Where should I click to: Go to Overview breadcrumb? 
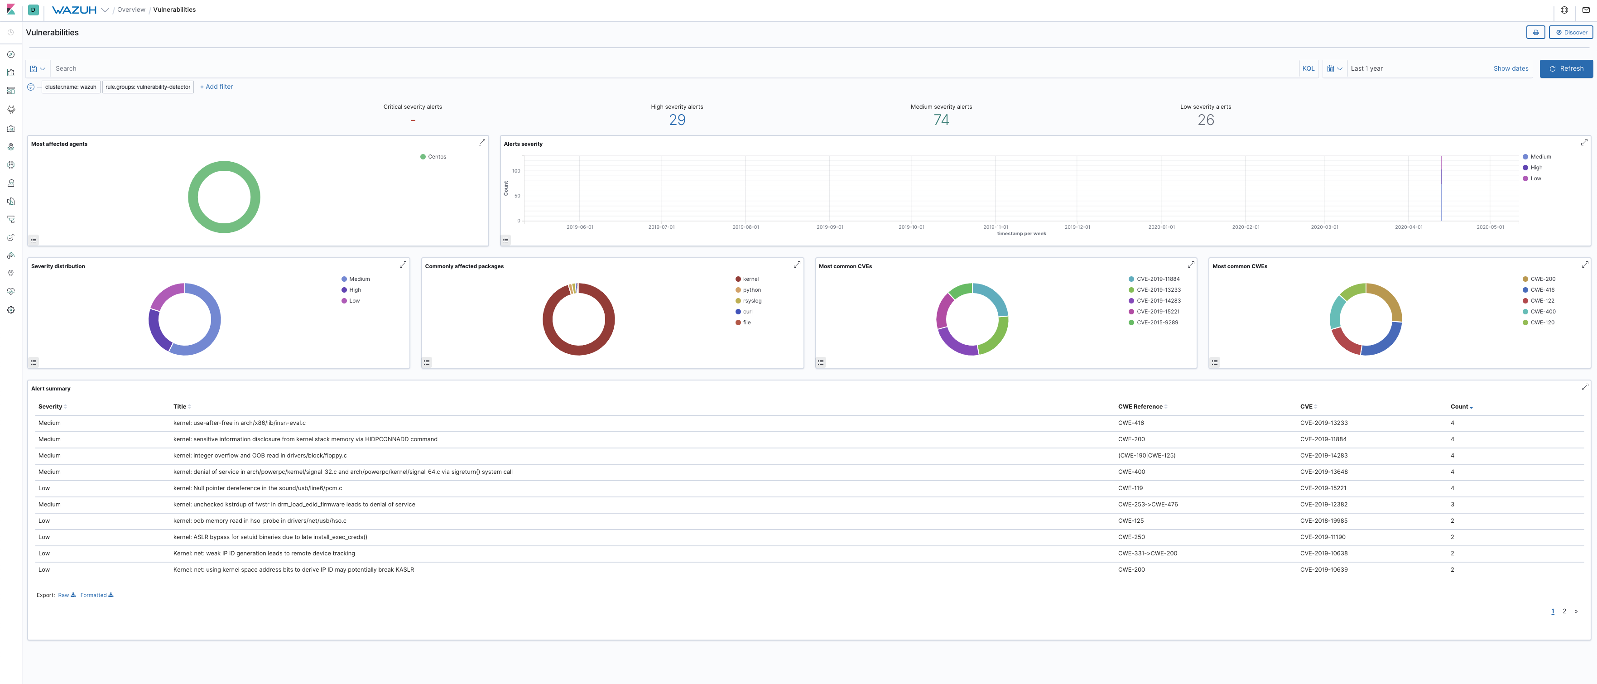click(x=131, y=10)
